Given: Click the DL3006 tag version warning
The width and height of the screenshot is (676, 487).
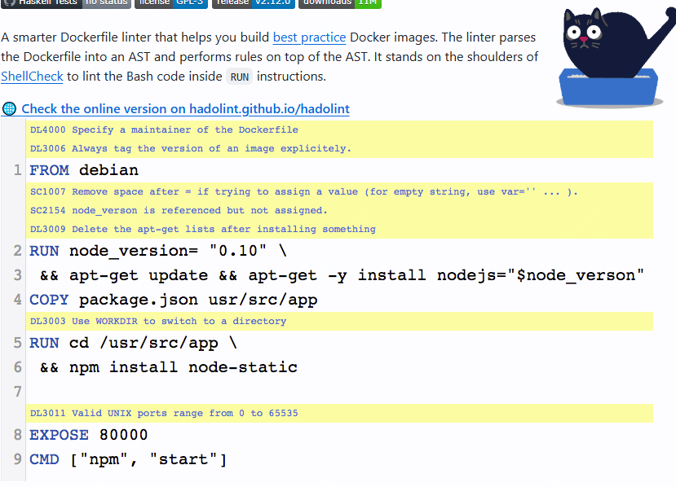Looking at the screenshot, I should click(190, 148).
